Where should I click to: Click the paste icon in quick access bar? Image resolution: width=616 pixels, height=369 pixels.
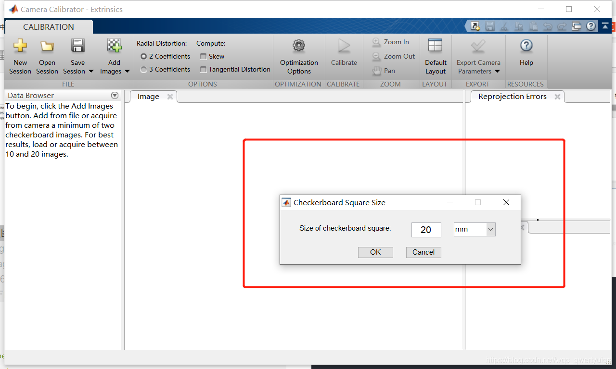point(533,26)
